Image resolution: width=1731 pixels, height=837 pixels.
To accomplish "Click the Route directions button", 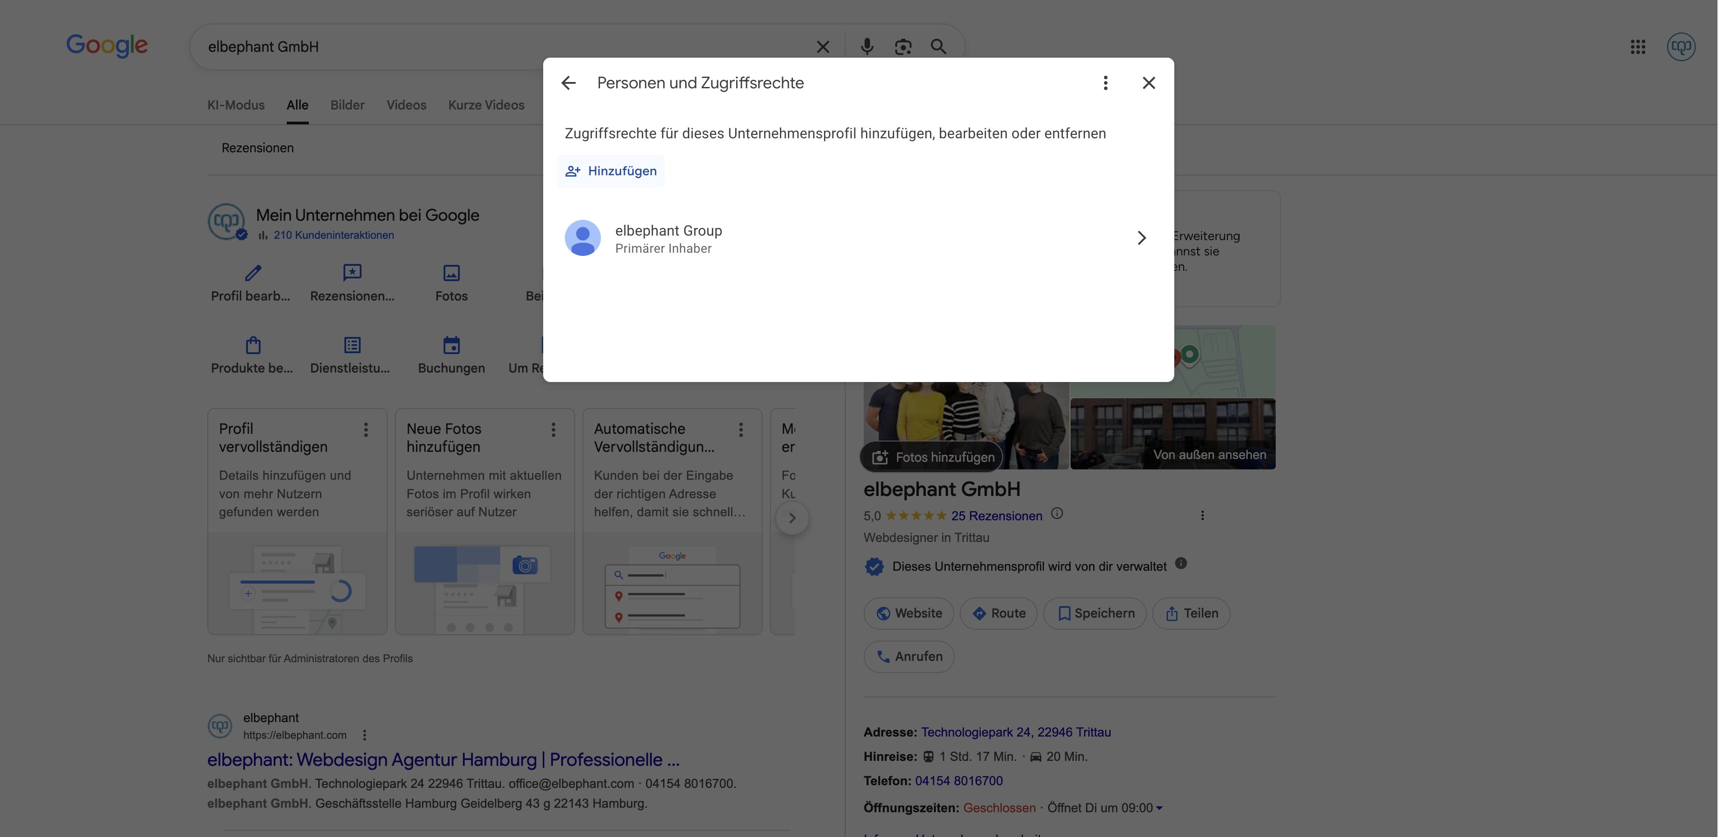I will (998, 613).
